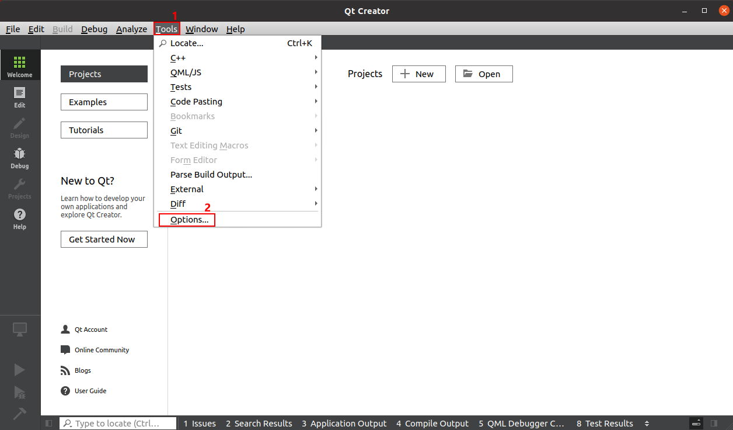Screen dimensions: 733x430
Task: Expand the External submenu
Action: click(238, 189)
